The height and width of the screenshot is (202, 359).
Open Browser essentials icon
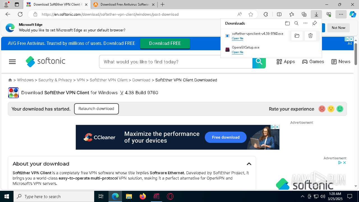point(329,14)
